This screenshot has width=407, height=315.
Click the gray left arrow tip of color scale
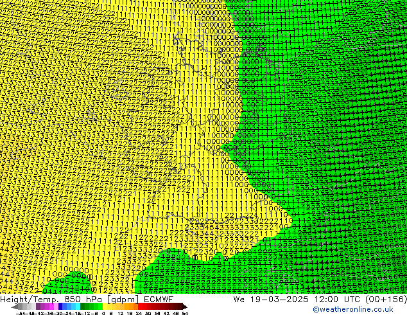(14, 307)
